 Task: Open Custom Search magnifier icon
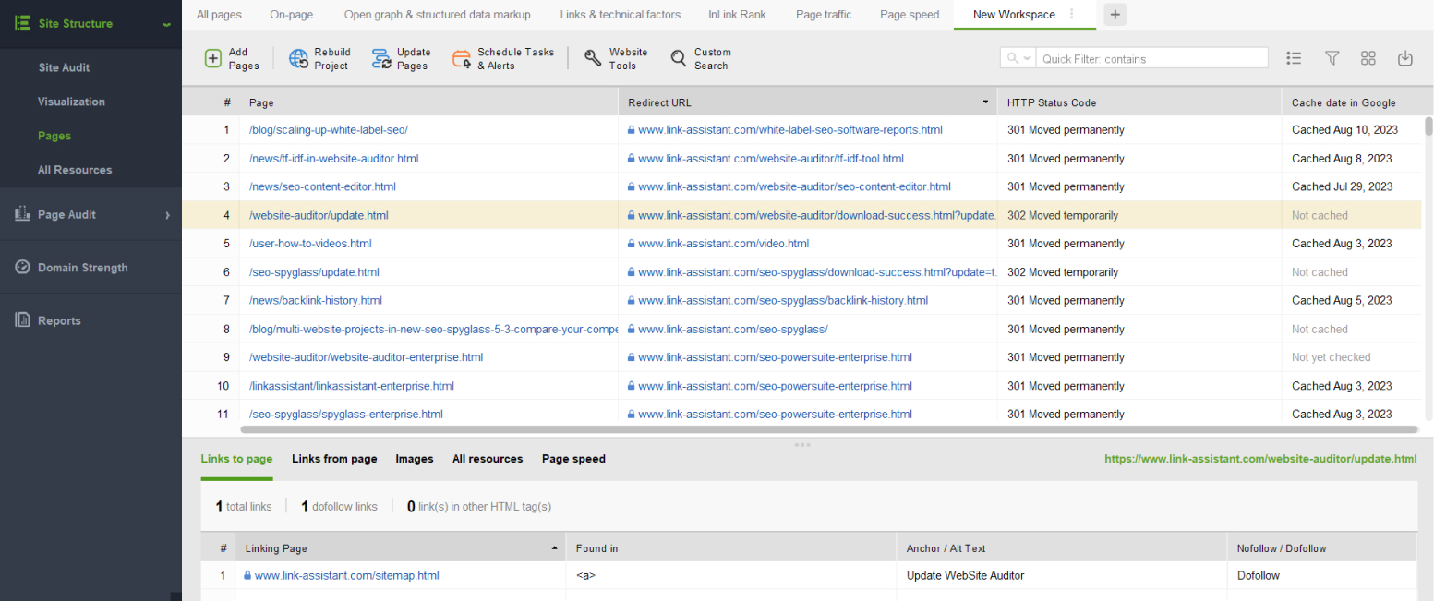679,58
